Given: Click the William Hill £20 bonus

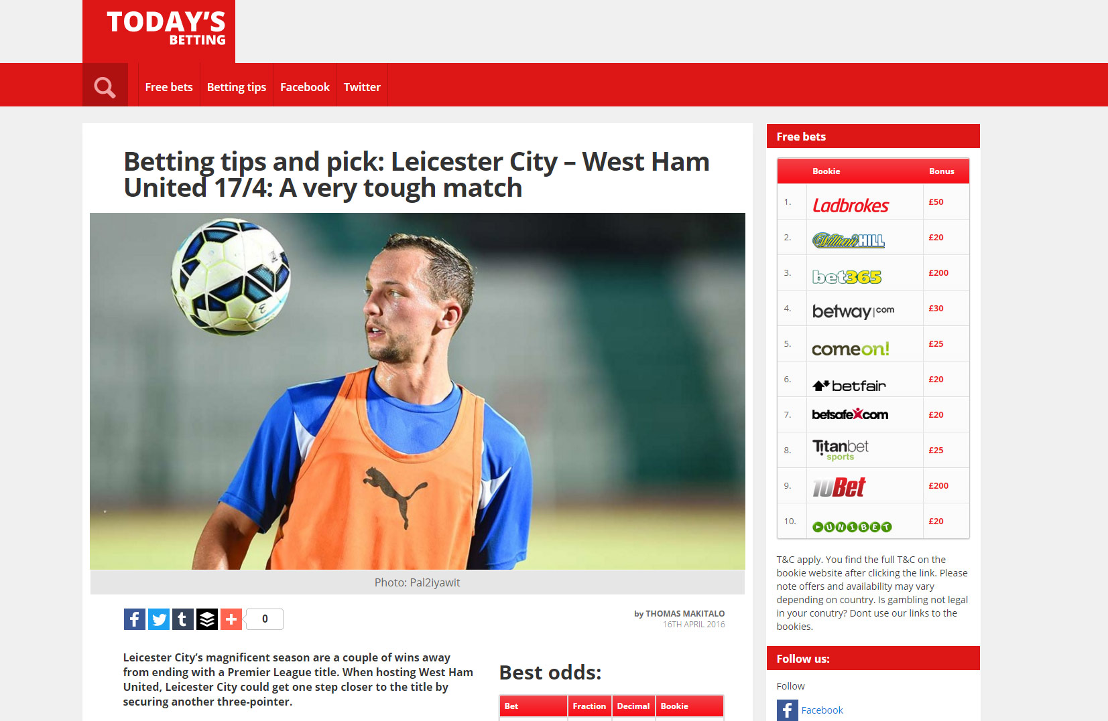Looking at the screenshot, I should 936,237.
